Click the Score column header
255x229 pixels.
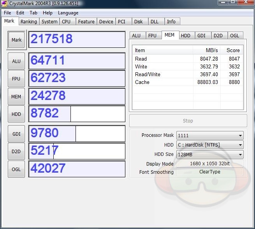pyautogui.click(x=233, y=50)
